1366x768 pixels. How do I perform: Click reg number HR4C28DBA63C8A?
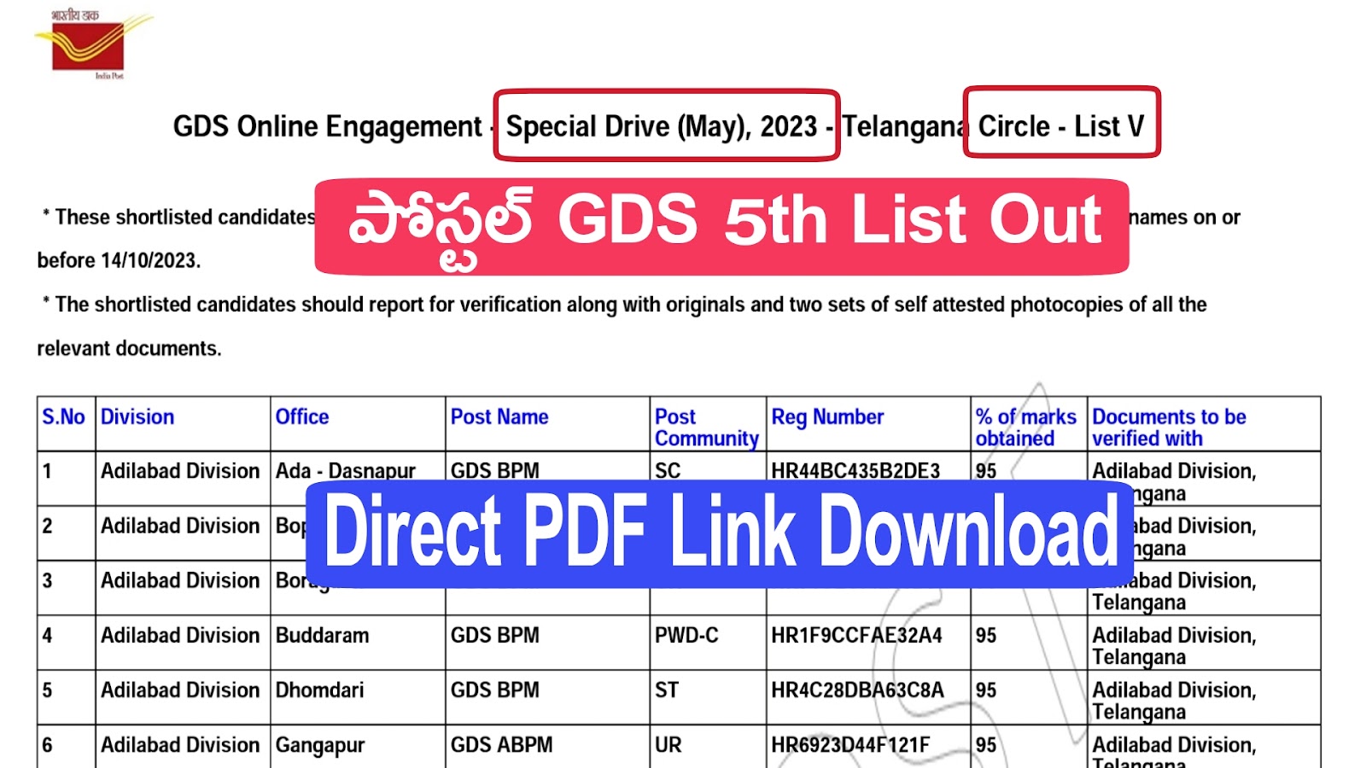pyautogui.click(x=857, y=689)
